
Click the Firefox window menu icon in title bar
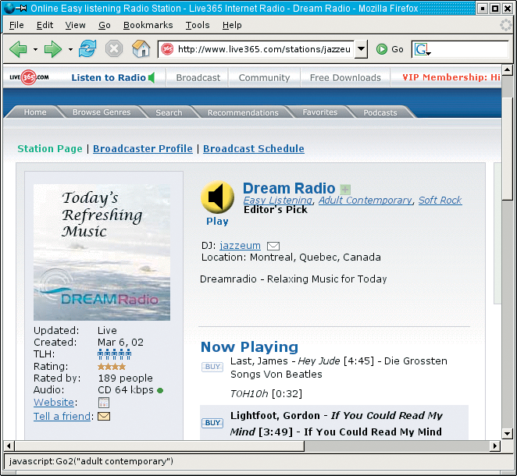(x=9, y=8)
